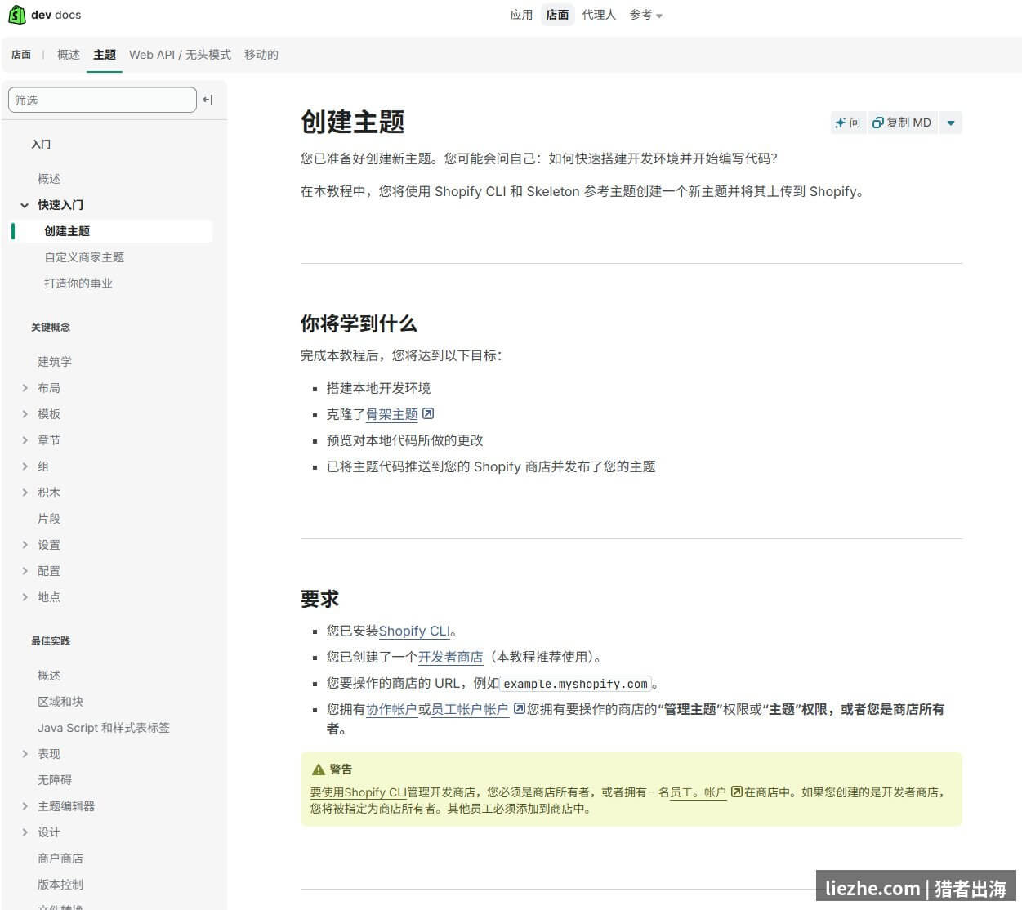
Task: Open the 员工帐户帐户 link
Action: point(470,709)
